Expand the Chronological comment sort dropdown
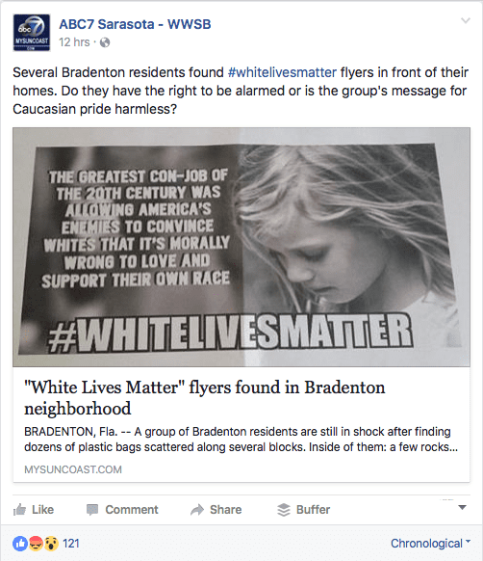This screenshot has width=483, height=561. point(430,543)
